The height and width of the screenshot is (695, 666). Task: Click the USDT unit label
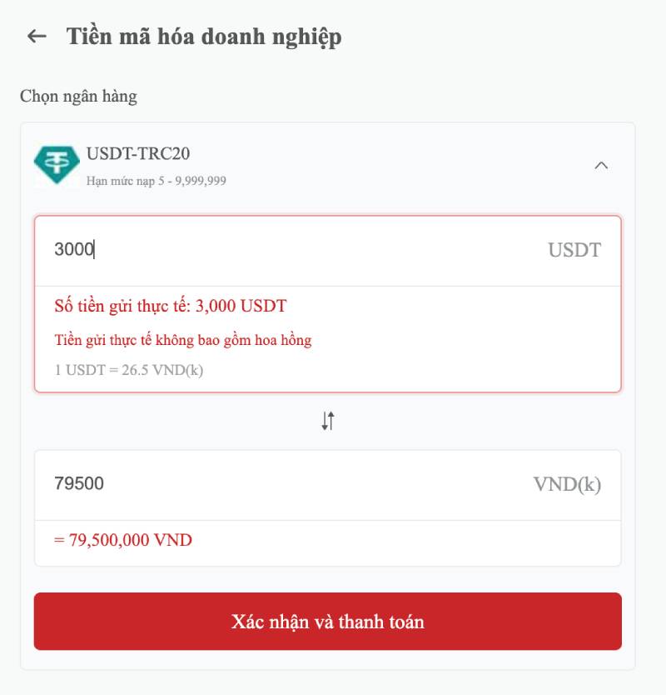click(x=574, y=250)
